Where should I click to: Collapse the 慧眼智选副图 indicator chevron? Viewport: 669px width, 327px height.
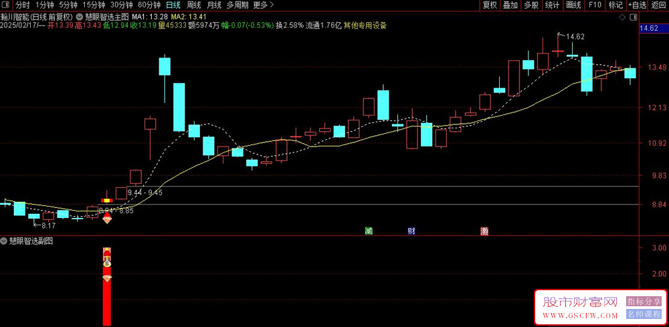click(4, 241)
